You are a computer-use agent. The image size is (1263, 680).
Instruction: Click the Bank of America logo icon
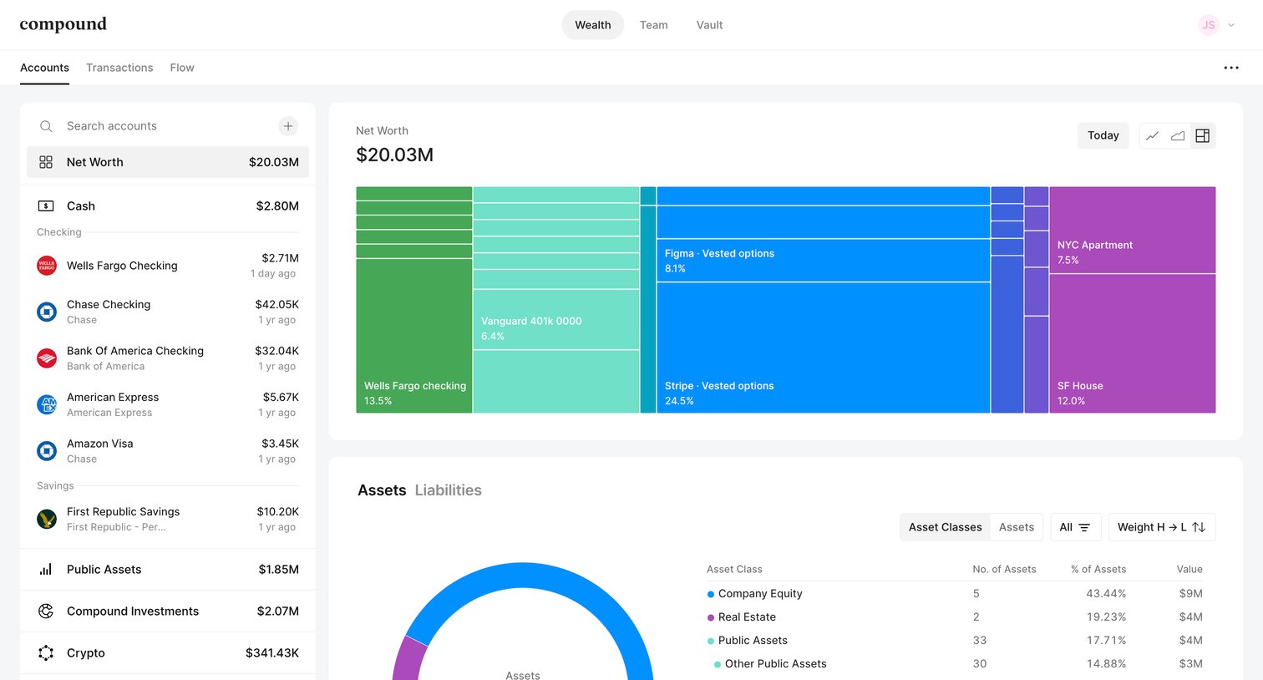pyautogui.click(x=47, y=358)
